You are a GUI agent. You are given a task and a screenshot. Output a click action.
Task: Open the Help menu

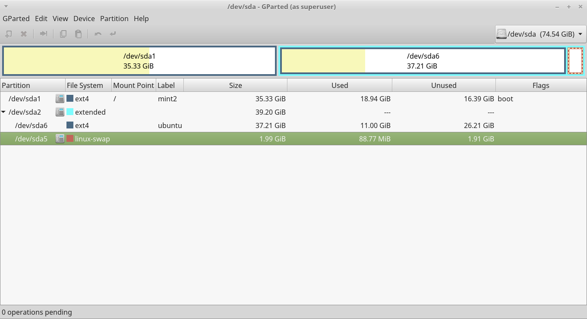pos(141,19)
